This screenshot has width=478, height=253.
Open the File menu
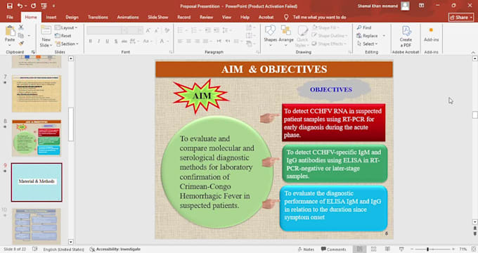10,18
